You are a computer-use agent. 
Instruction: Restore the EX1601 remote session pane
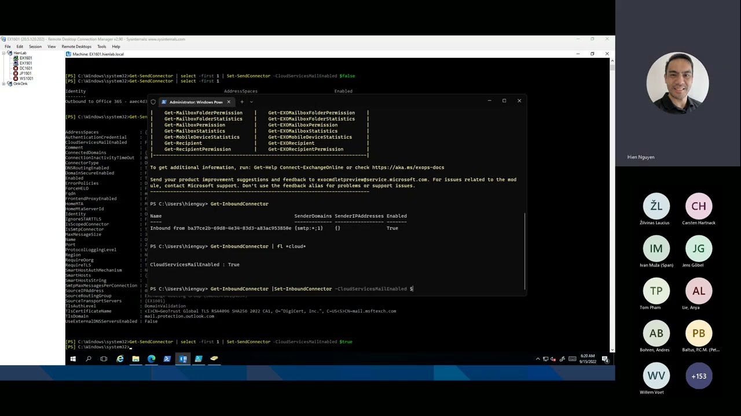(x=592, y=54)
